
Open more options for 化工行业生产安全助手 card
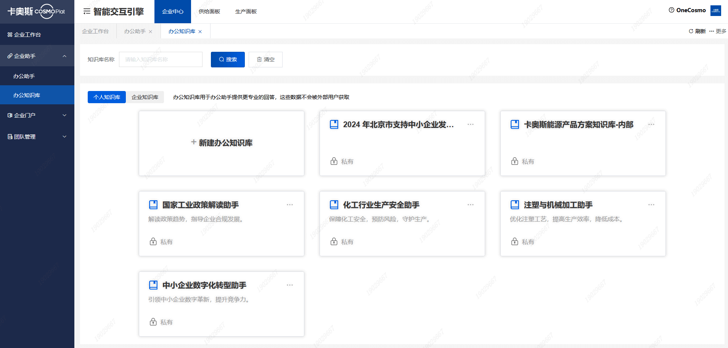(471, 205)
